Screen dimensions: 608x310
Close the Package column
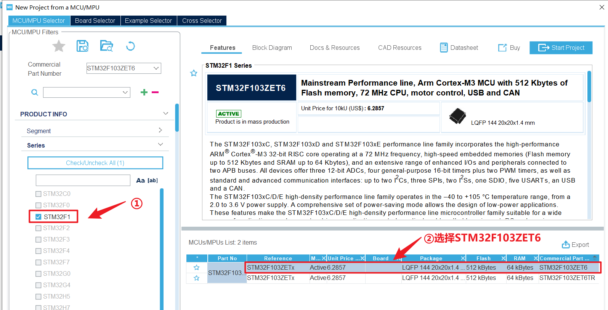(x=463, y=258)
